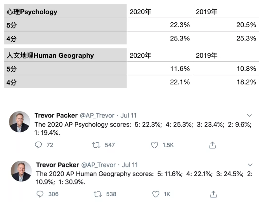Reply to the AP Psychology scores tweet
This screenshot has height=204, width=270.
tap(39, 145)
